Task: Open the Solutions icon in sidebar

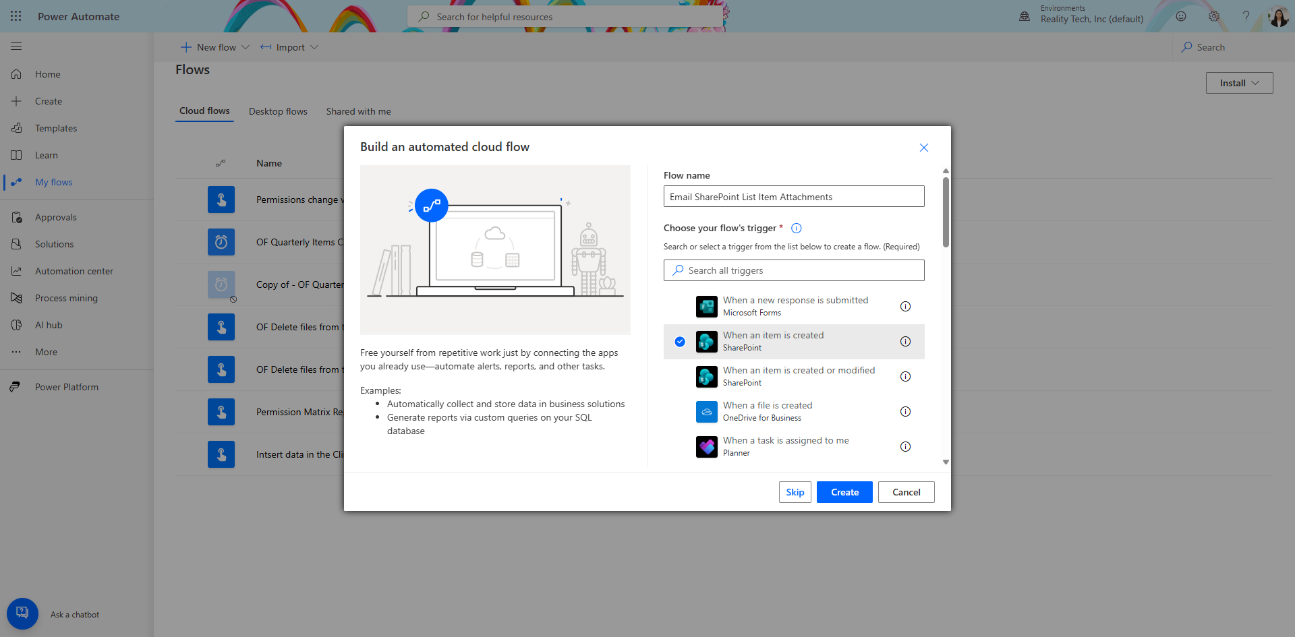Action: (16, 244)
